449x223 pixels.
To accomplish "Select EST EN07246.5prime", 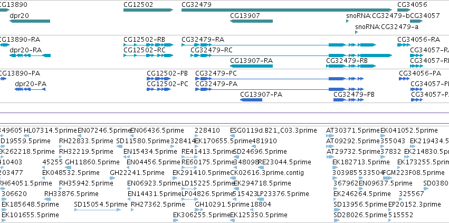I will pyautogui.click(x=104, y=131).
